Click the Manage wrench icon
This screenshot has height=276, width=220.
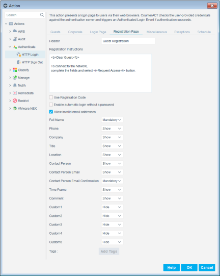pyautogui.click(x=15, y=78)
